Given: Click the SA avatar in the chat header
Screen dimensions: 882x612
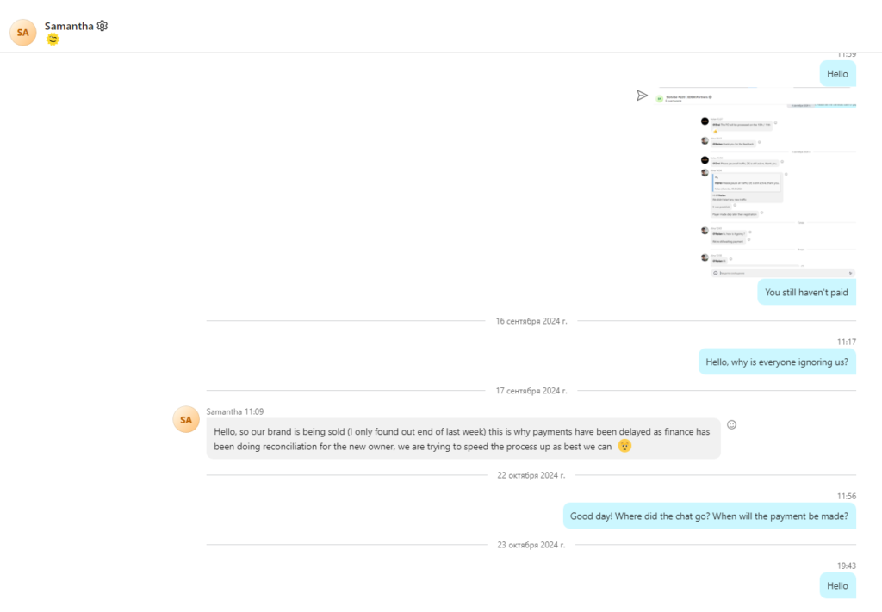Looking at the screenshot, I should (23, 32).
